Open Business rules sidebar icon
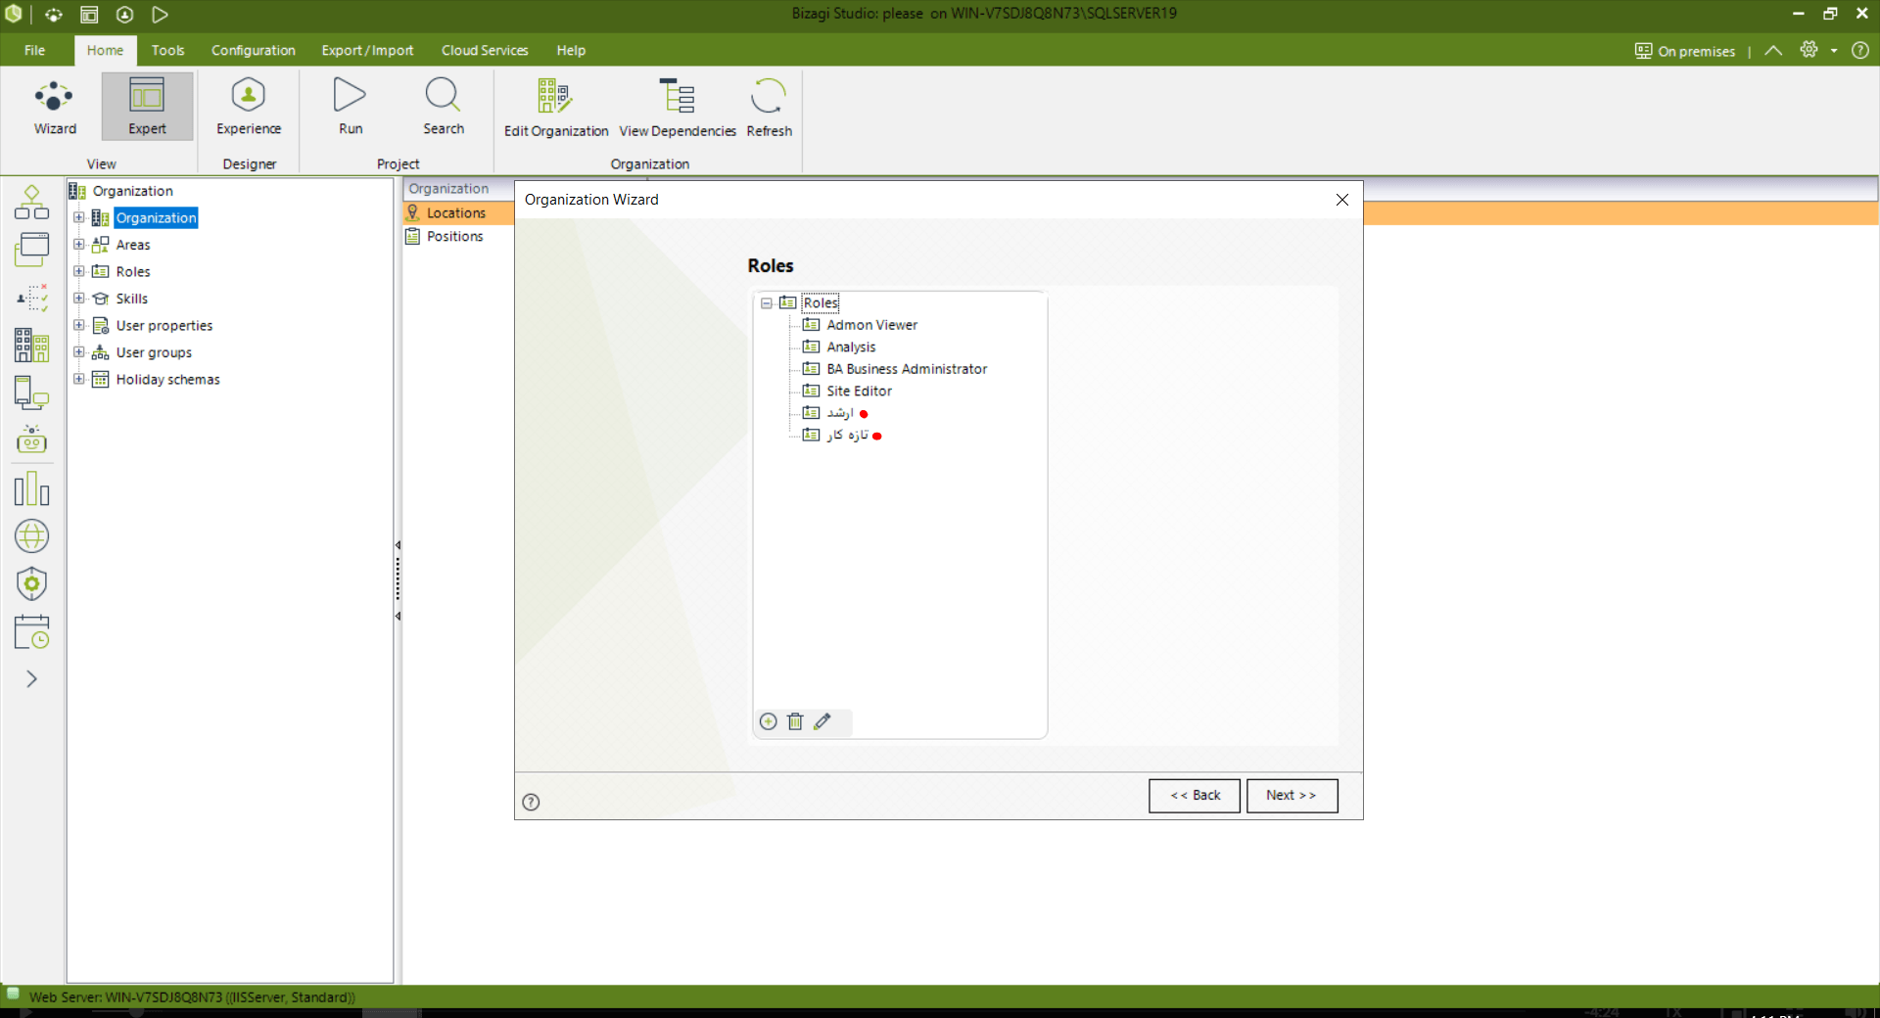Screen dimensions: 1880x1018 pos(31,298)
